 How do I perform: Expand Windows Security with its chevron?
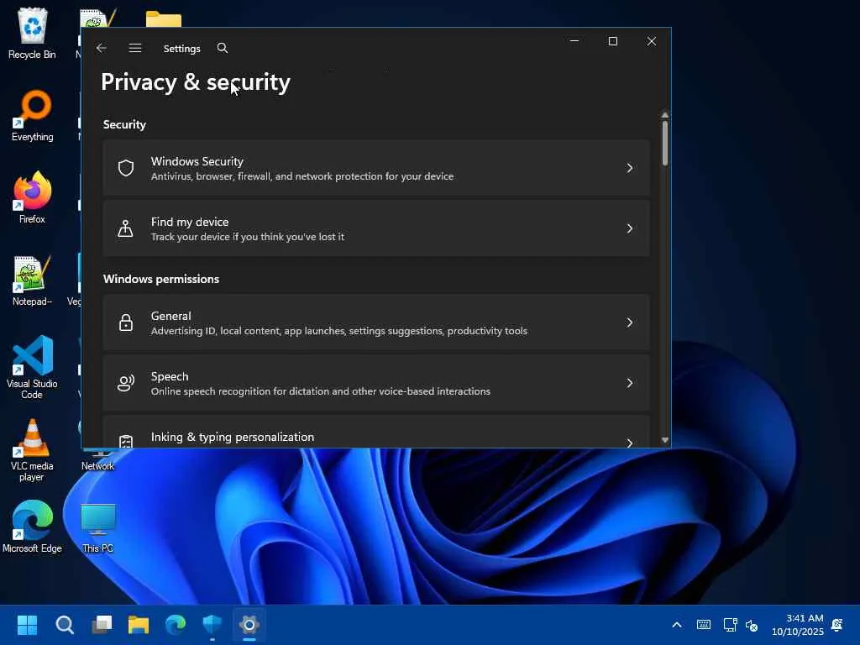tap(630, 168)
